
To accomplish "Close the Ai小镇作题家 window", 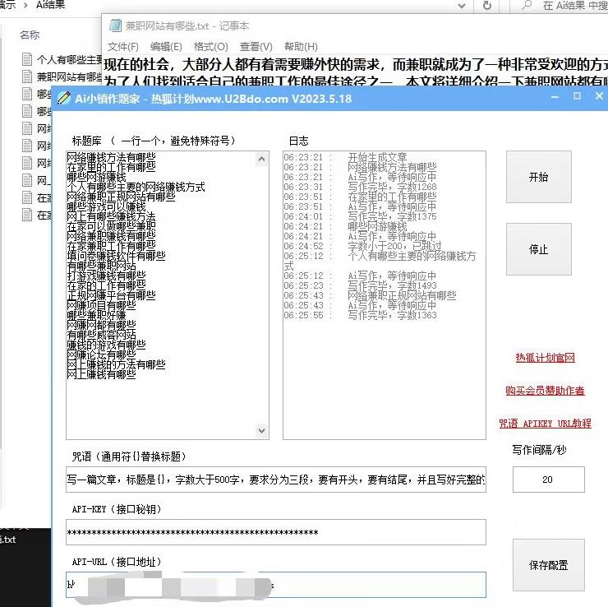I will (x=598, y=97).
